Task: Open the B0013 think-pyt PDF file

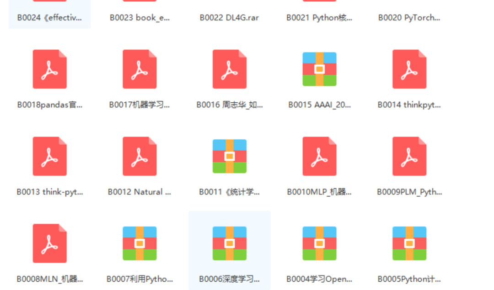Action: click(x=49, y=156)
